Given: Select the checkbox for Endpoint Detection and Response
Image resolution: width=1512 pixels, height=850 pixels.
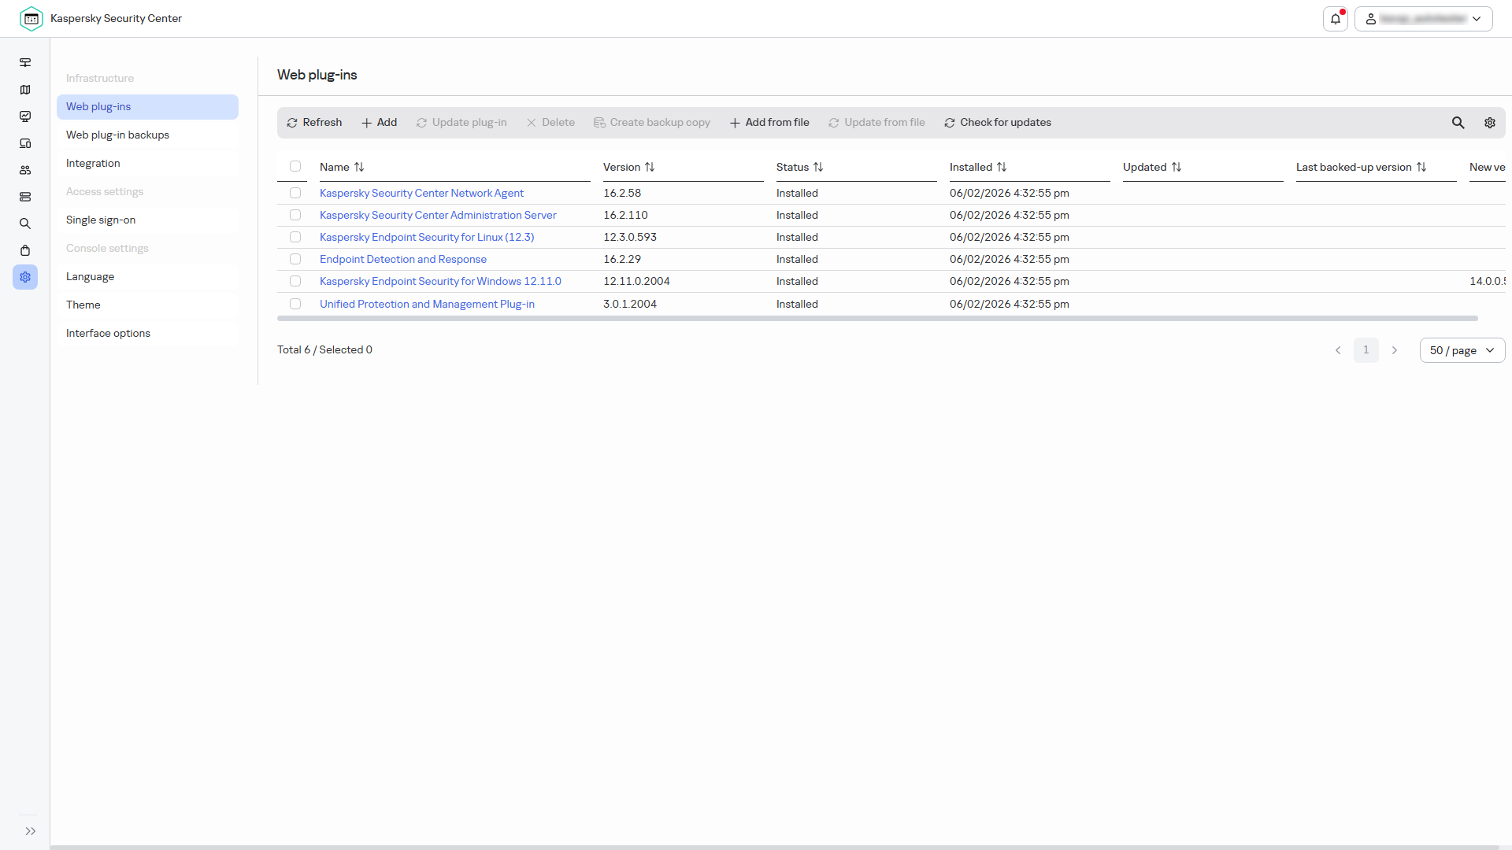Looking at the screenshot, I should [x=295, y=259].
